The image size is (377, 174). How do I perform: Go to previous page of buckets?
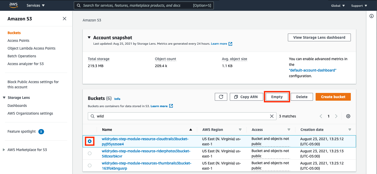[x=321, y=116]
